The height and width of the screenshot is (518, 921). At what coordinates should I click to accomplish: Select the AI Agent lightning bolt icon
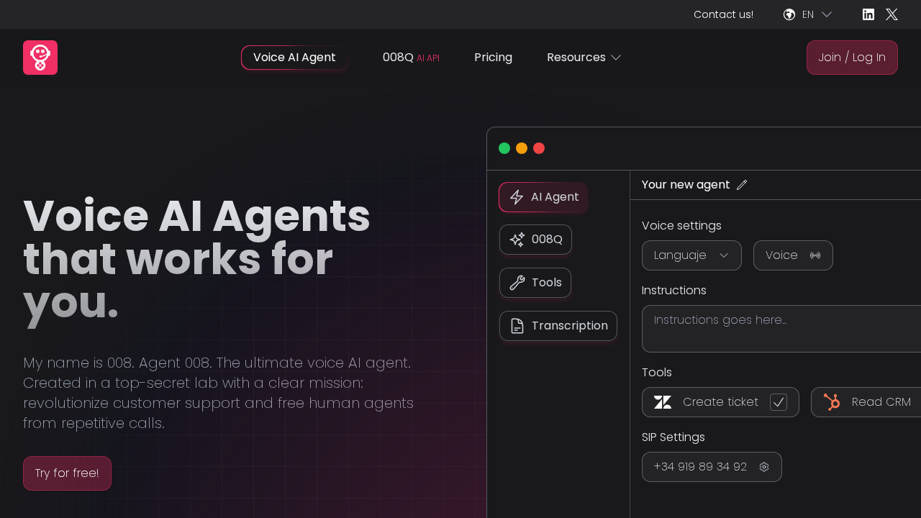point(517,197)
